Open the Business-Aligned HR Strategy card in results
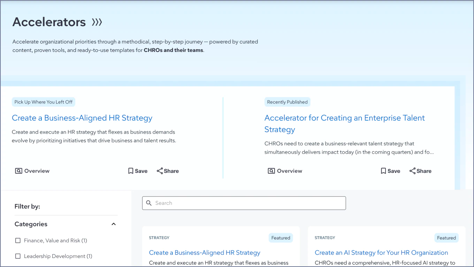Viewport: 474px width, 267px height. tap(205, 253)
